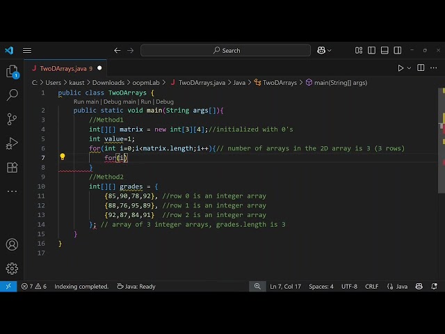Click the VS Code logo icon
Screen dimensions: 445x334
(9, 51)
